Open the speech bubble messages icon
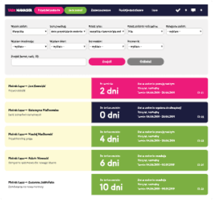 pyautogui.click(x=193, y=10)
